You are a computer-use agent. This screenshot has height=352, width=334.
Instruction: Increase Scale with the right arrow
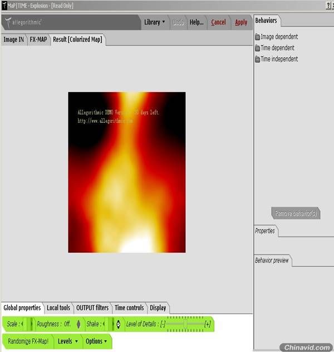point(32,324)
